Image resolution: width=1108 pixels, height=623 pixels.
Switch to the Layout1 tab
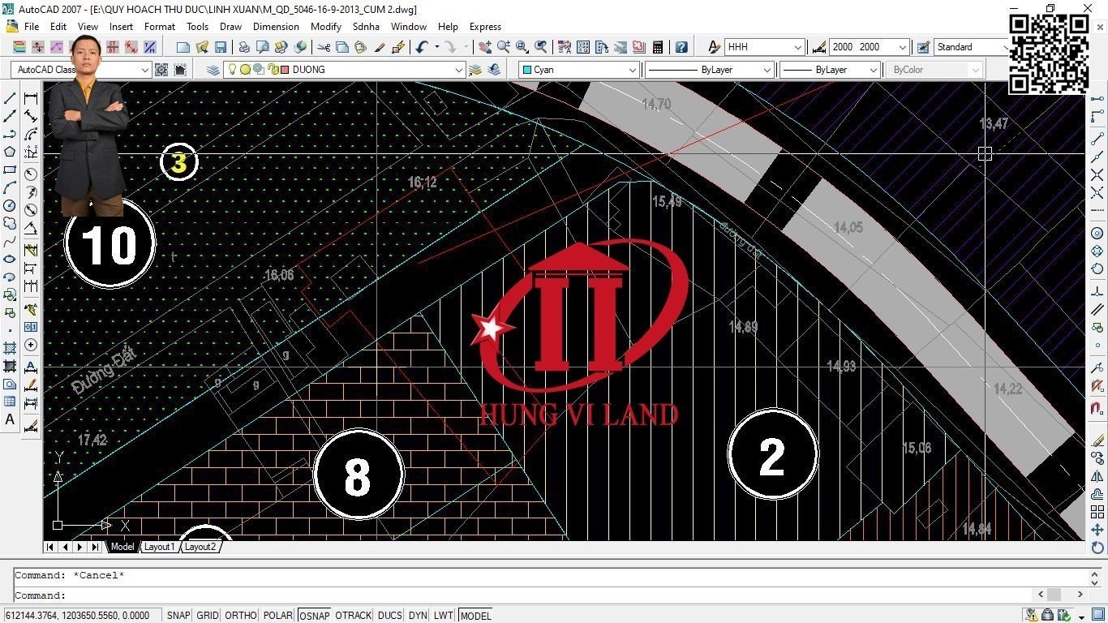159,547
